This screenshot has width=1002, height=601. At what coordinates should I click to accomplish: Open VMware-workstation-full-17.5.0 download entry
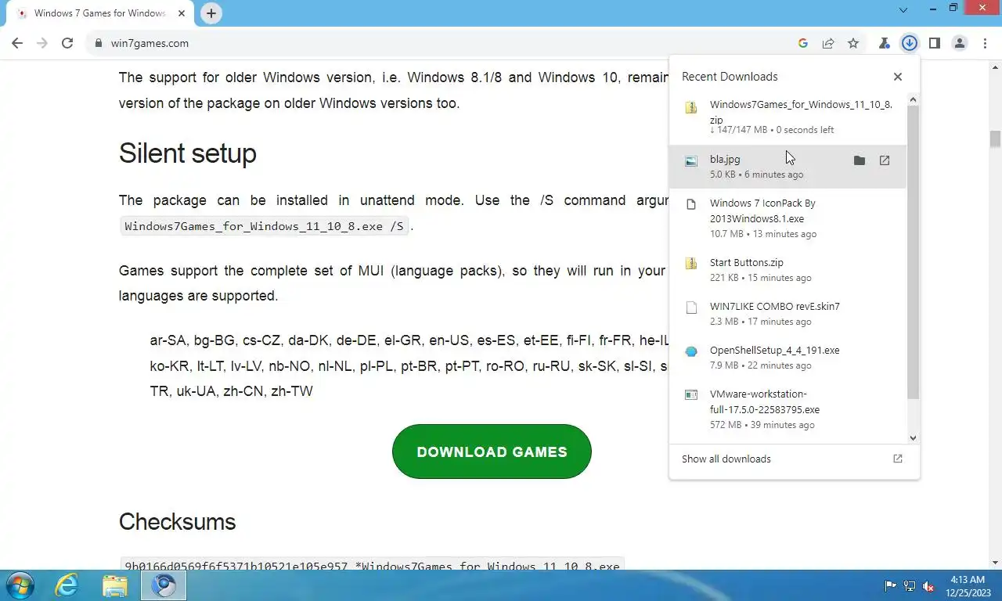[x=788, y=408]
